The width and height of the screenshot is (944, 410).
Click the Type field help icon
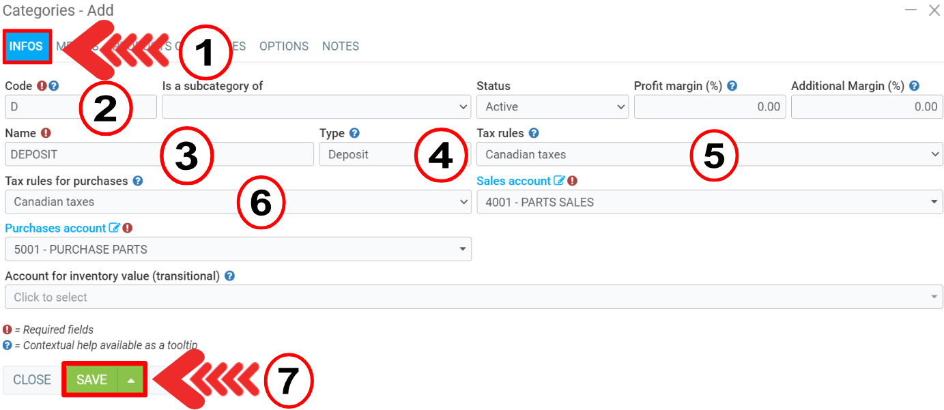(354, 134)
